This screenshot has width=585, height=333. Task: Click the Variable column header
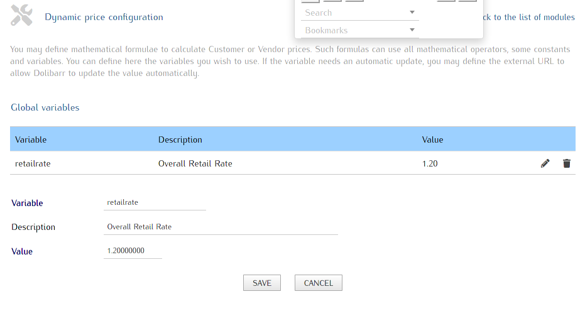[31, 139]
